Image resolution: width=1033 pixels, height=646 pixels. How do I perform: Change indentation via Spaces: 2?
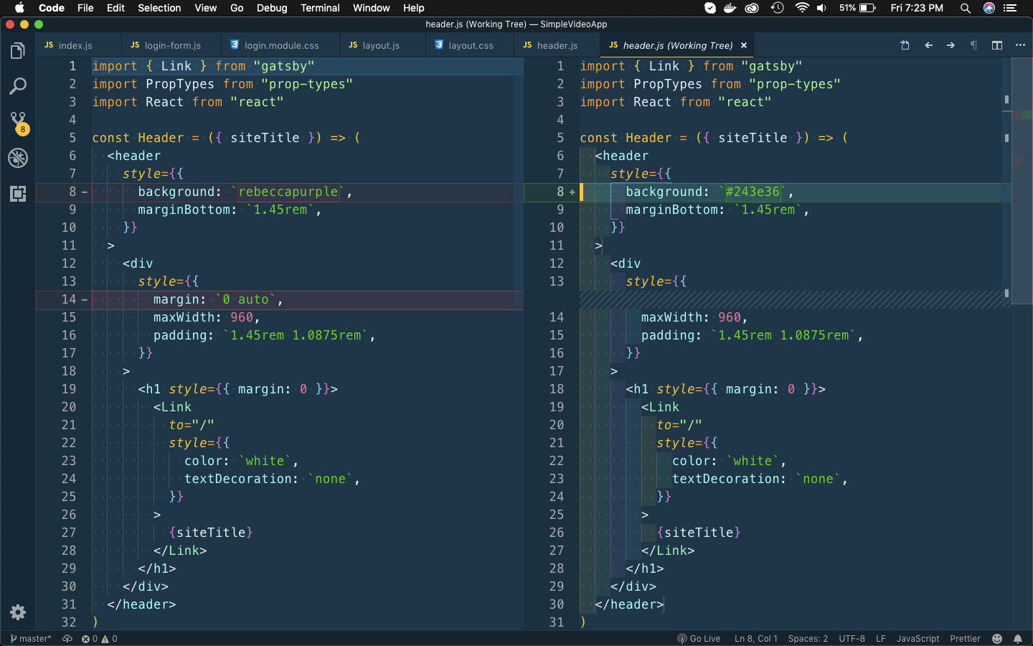(x=808, y=639)
